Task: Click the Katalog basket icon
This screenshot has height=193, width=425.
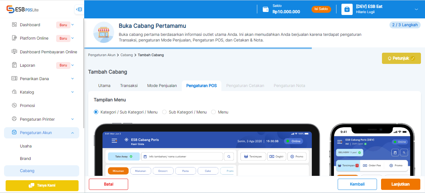Action: [x=14, y=92]
